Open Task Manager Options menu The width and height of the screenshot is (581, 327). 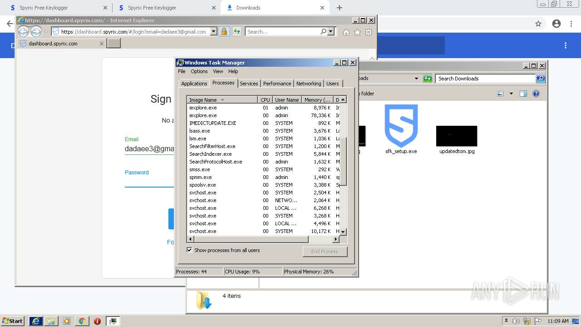tap(199, 71)
